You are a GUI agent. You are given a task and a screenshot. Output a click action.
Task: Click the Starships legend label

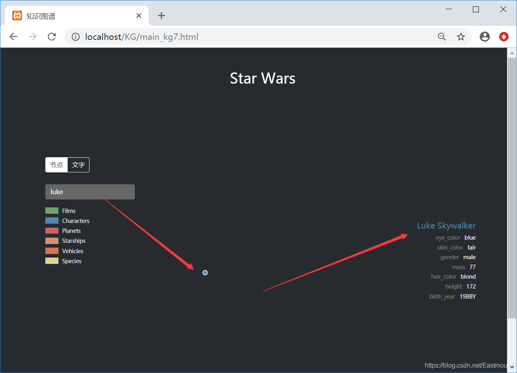point(74,240)
